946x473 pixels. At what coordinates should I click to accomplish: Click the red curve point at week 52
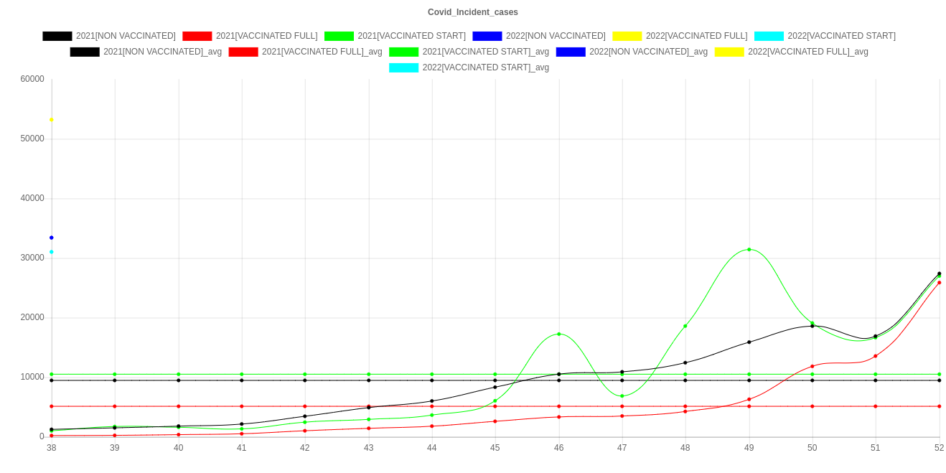[939, 283]
